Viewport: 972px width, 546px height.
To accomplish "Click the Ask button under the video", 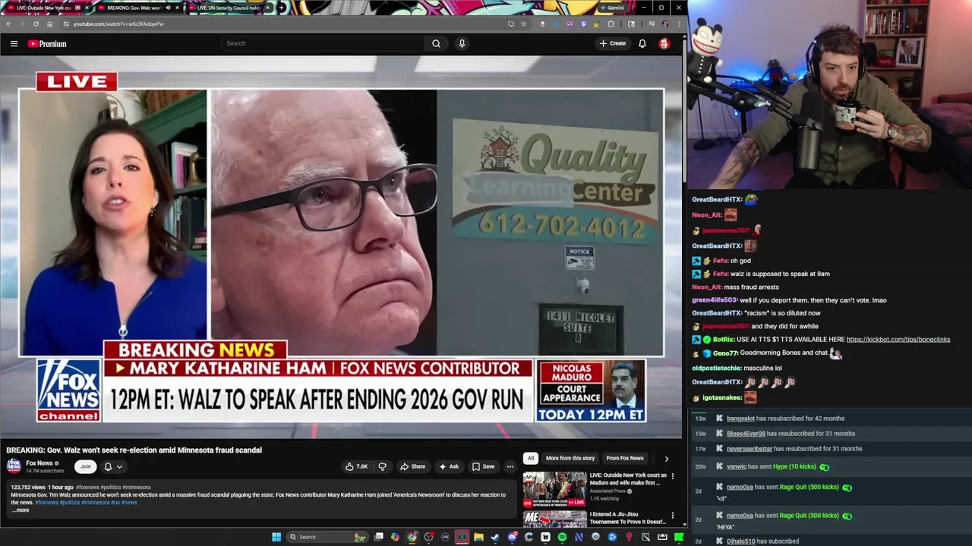I will coord(449,466).
